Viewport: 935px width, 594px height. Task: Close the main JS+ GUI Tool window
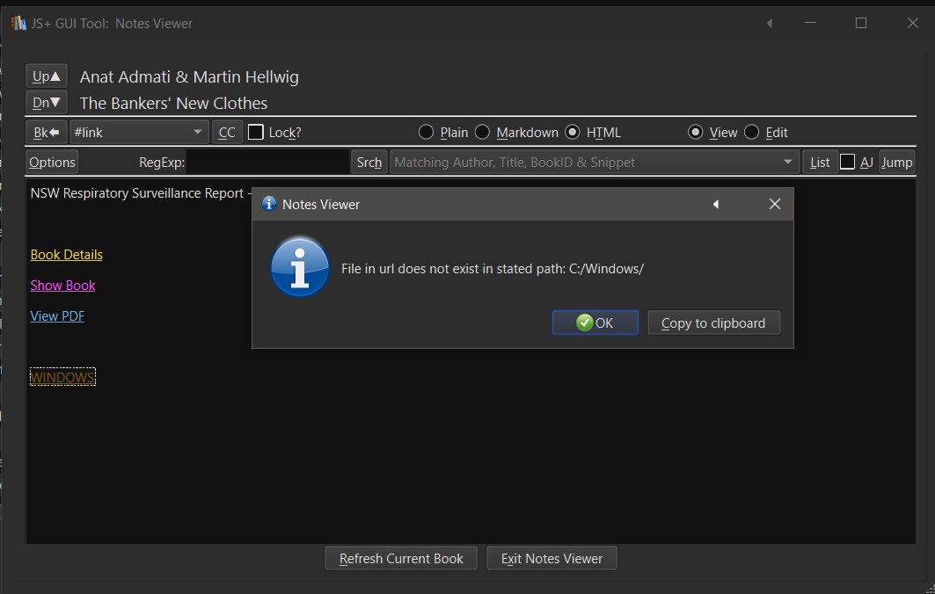(912, 23)
